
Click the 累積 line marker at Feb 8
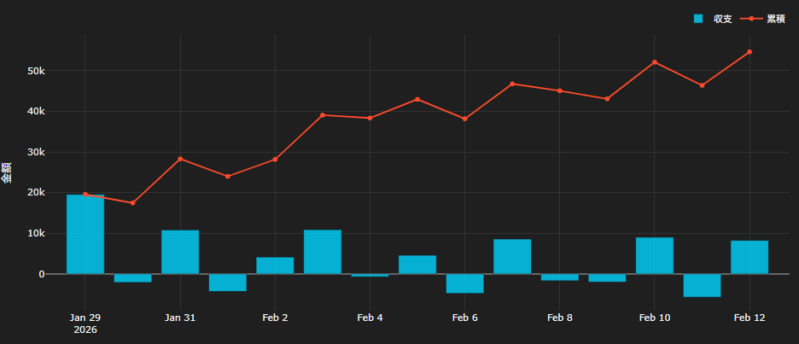[559, 90]
